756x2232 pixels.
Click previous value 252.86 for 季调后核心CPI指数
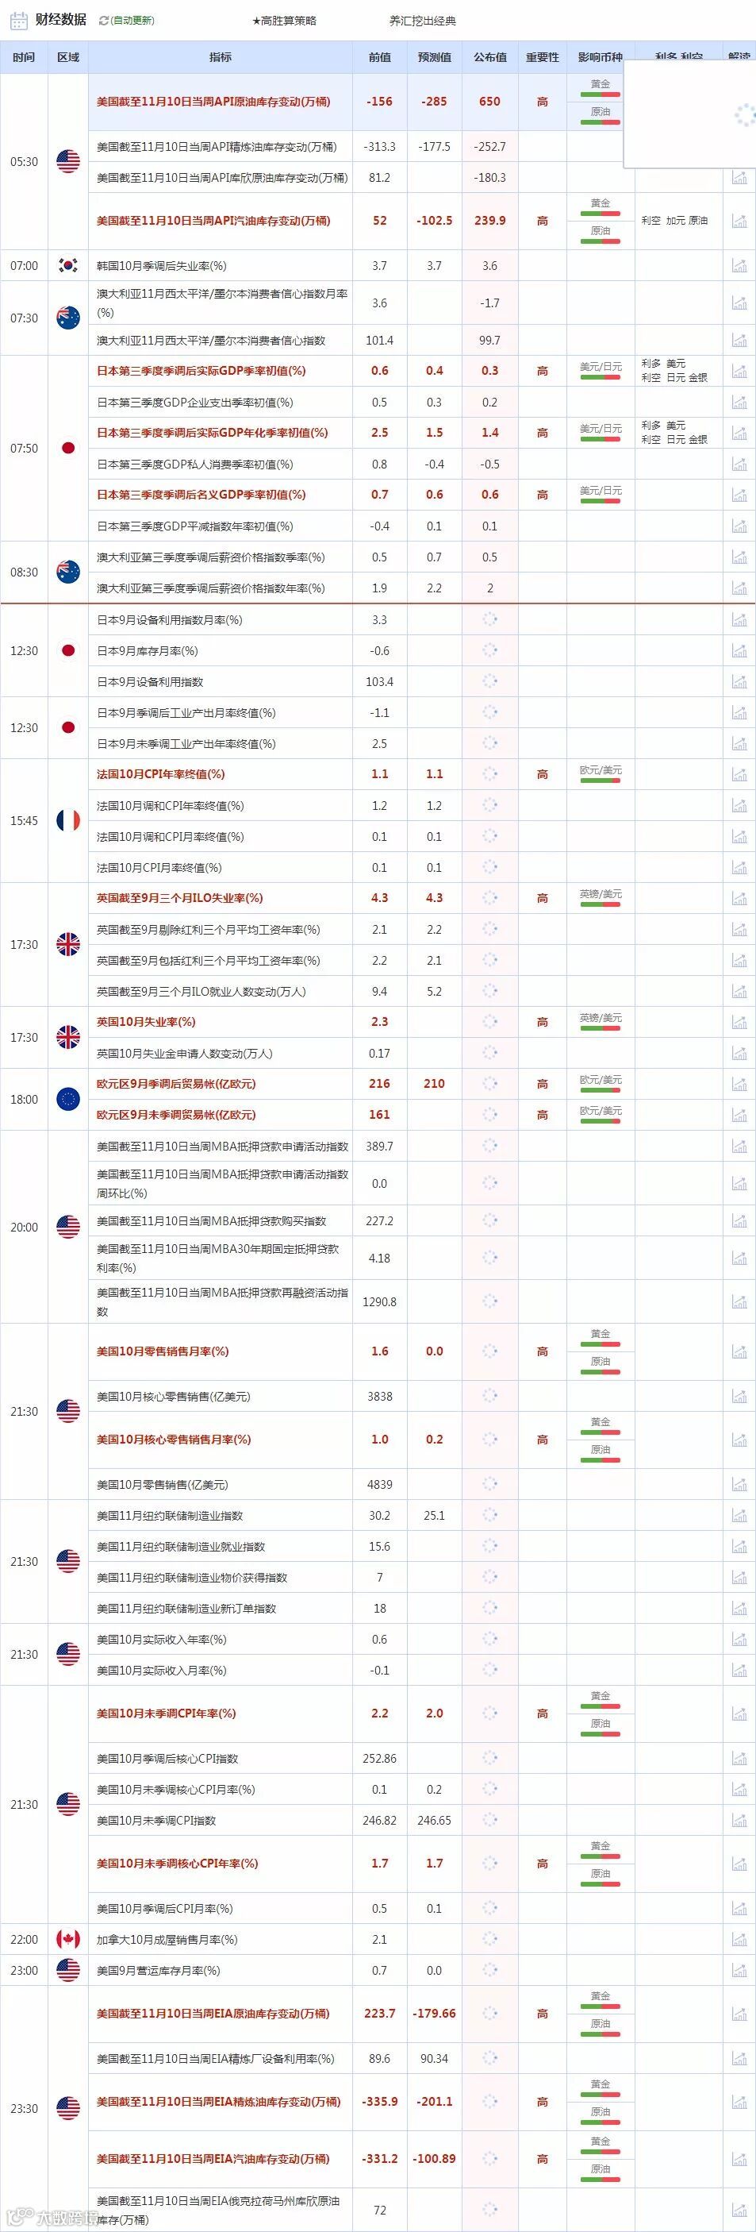(x=379, y=1759)
